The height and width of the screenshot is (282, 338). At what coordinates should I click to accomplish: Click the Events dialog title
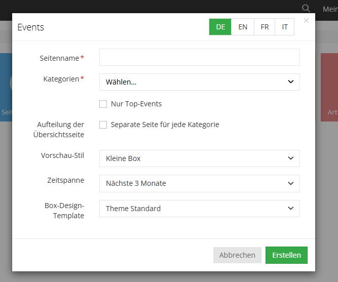(30, 27)
